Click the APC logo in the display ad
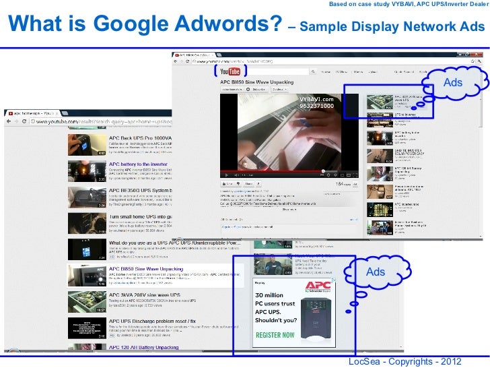This screenshot has height=368, width=490. pyautogui.click(x=318, y=285)
